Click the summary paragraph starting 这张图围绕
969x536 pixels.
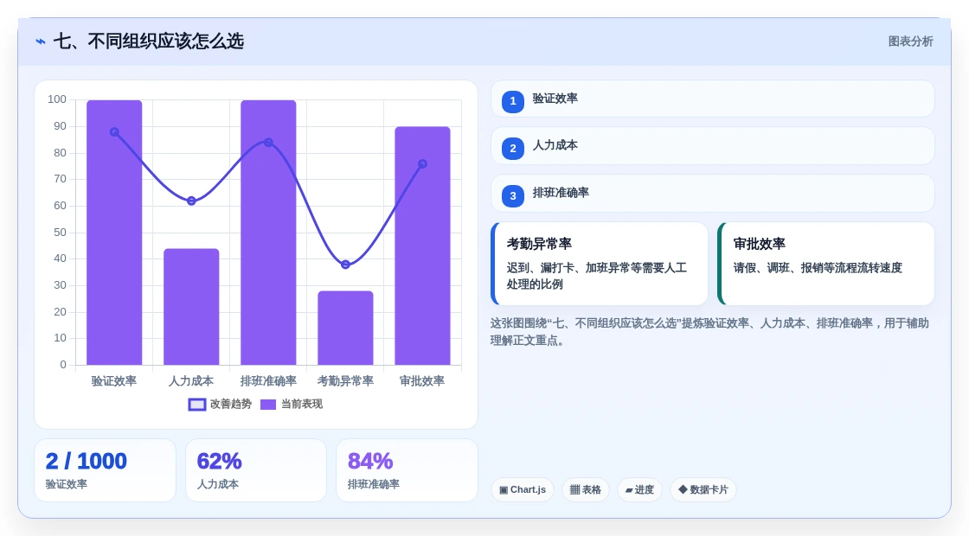(709, 332)
